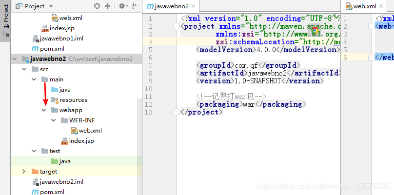Open Project panel settings gear
Image resolution: width=394 pixels, height=195 pixels.
click(x=123, y=6)
